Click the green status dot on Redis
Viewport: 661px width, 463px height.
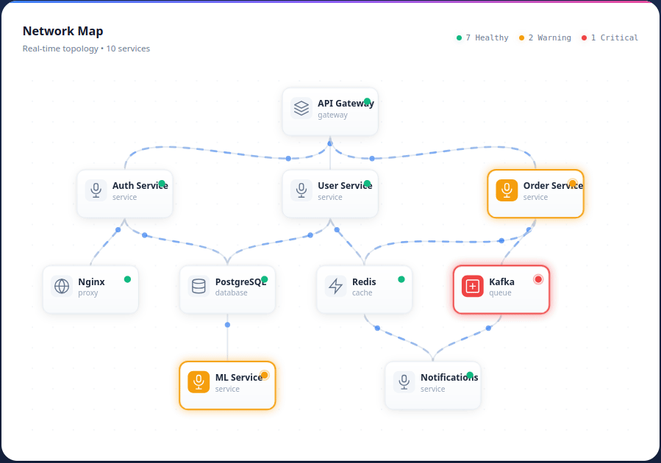tap(401, 279)
